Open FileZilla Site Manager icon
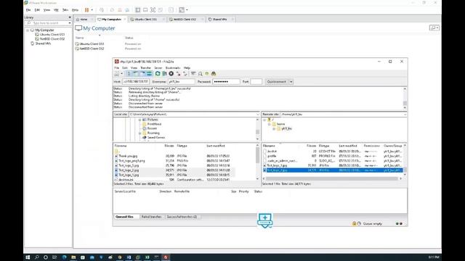This screenshot has height=261, width=465. click(x=117, y=74)
